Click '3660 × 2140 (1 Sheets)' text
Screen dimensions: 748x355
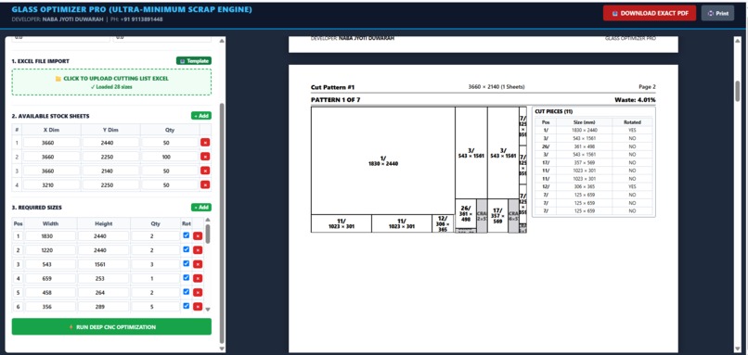(497, 87)
